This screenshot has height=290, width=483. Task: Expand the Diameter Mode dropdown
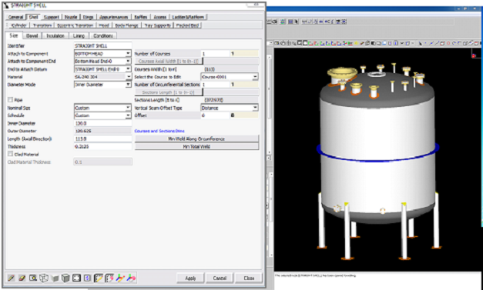[x=102, y=85]
